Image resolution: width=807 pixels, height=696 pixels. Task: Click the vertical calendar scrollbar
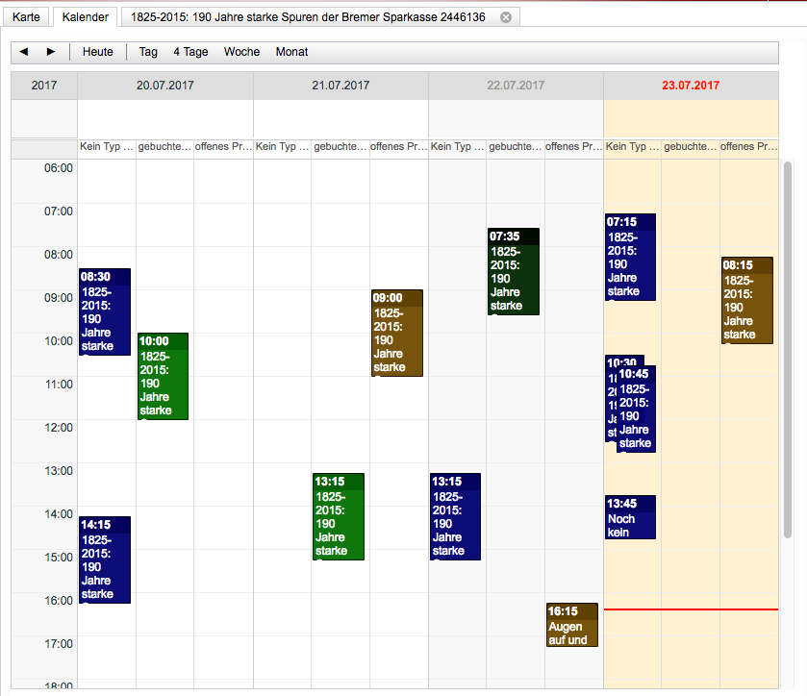[x=789, y=346]
